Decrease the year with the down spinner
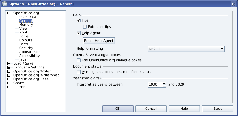Viewport: 238px width, 116px height. 164,86
